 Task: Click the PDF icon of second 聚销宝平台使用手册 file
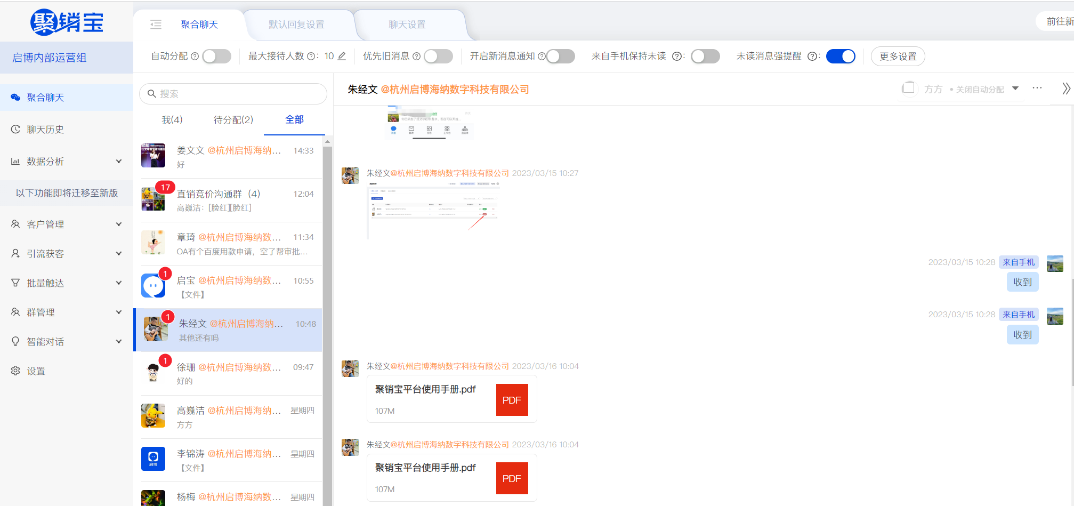click(x=512, y=478)
